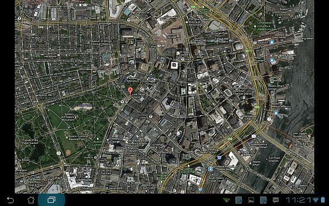This screenshot has height=206, width=329.
Task: Open the green paper airplane notification
Action: pos(226,200)
